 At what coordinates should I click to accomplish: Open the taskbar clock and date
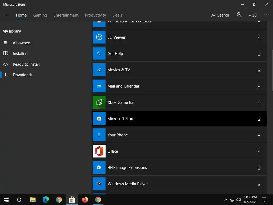(250, 200)
